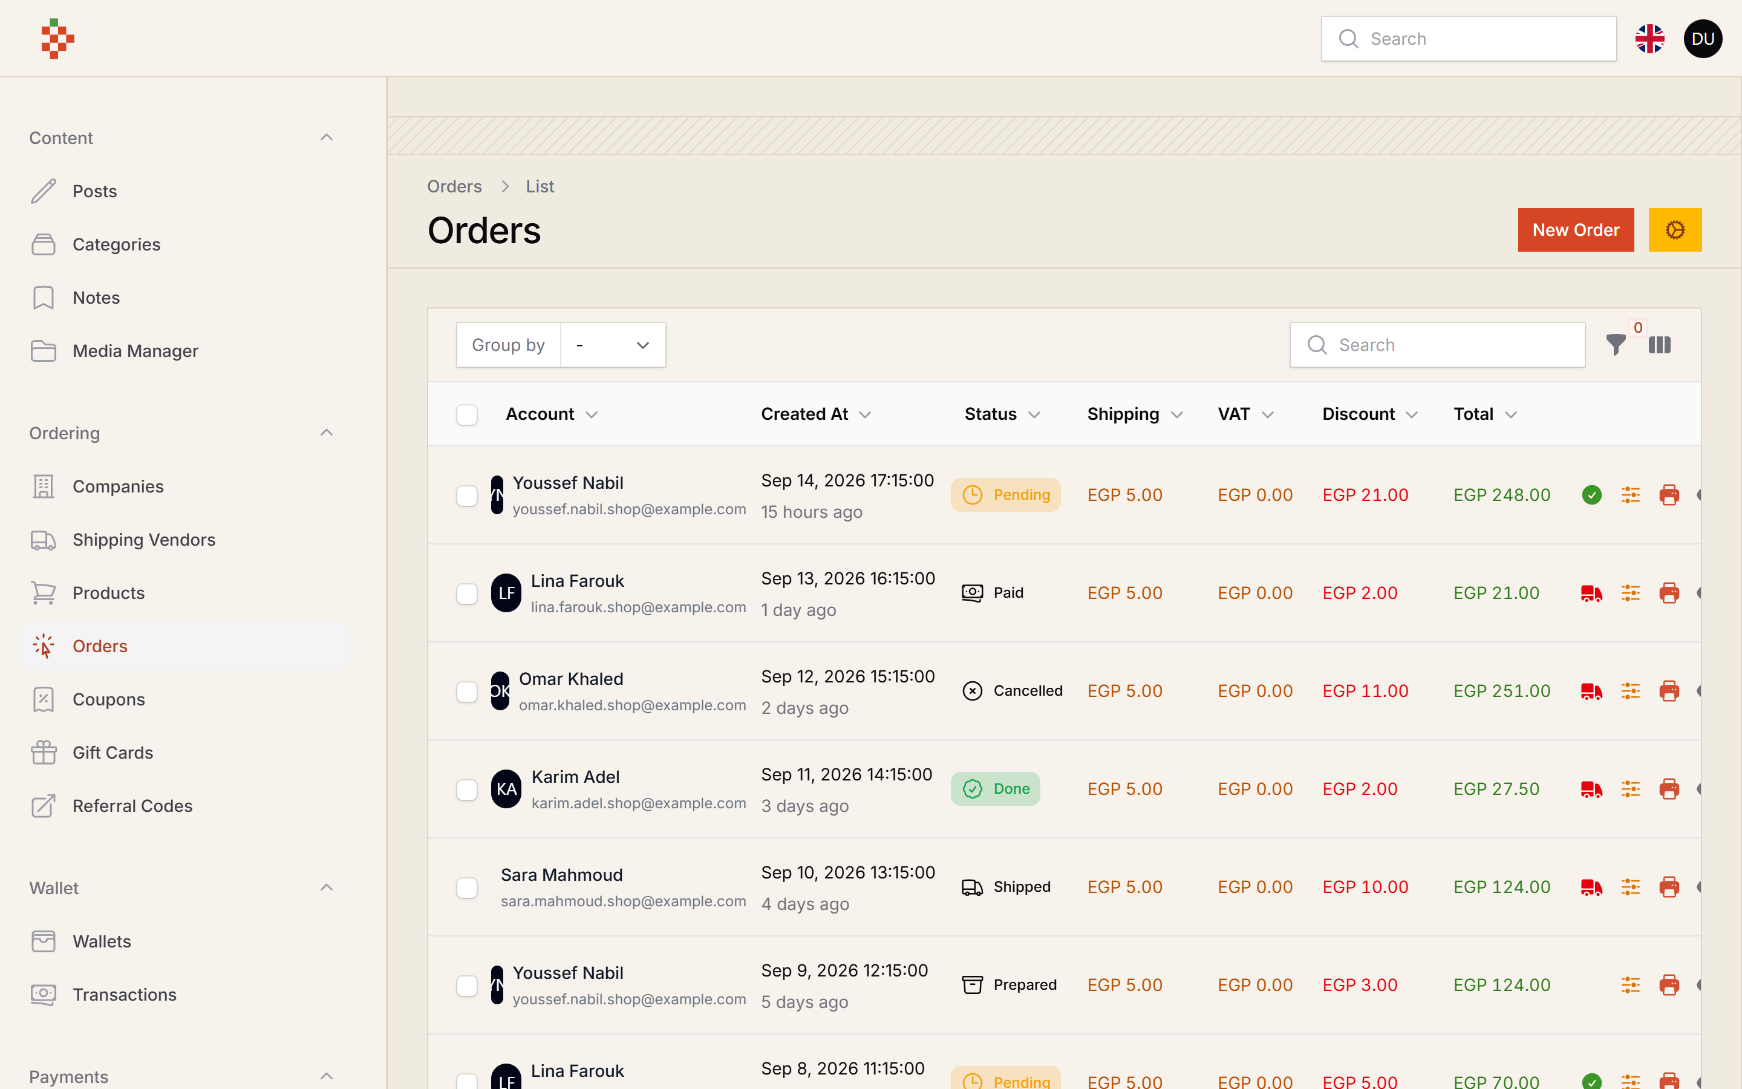This screenshot has height=1089, width=1742.
Task: Focus the orders table Search field
Action: point(1437,345)
